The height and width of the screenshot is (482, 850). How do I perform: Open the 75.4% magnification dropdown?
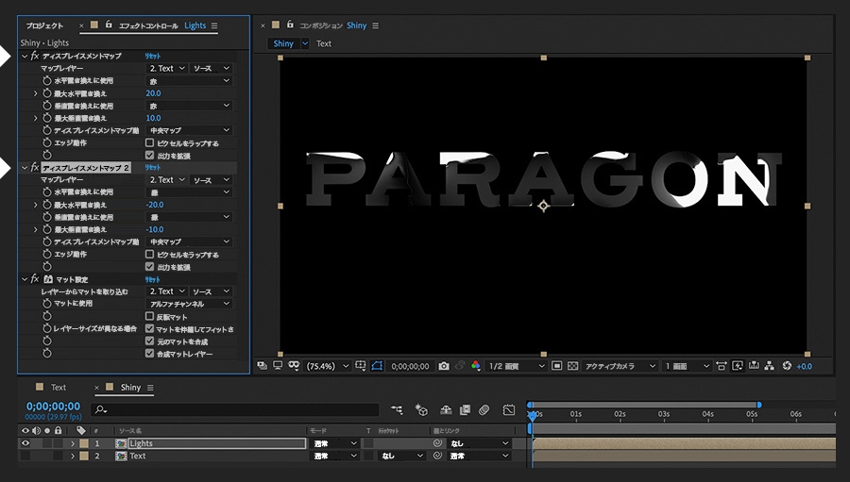click(328, 366)
